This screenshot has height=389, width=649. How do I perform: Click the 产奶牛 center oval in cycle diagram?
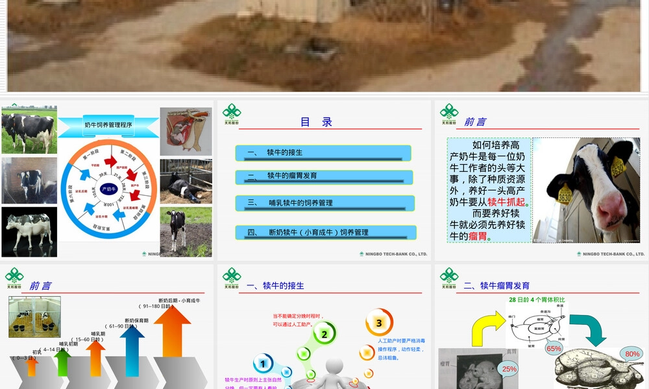coord(108,189)
